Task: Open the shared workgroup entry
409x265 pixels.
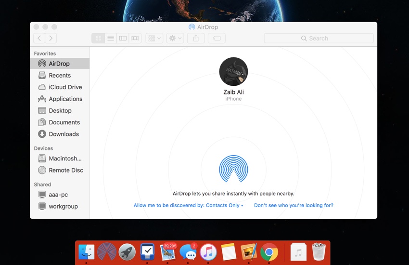Action: [x=60, y=206]
